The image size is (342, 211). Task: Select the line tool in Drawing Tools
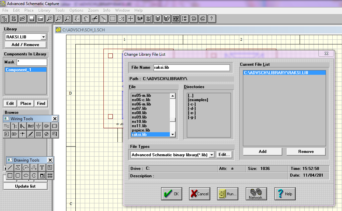point(10,168)
